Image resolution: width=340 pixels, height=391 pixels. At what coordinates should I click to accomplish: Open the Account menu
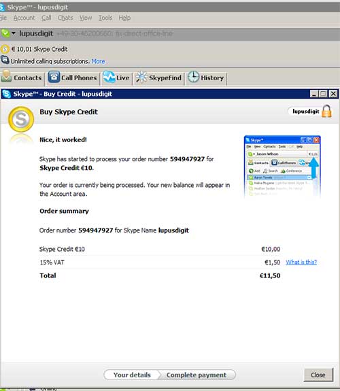pos(24,18)
